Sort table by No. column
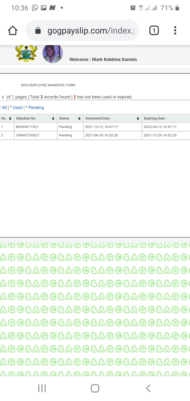This screenshot has width=190, height=401. pos(10,118)
